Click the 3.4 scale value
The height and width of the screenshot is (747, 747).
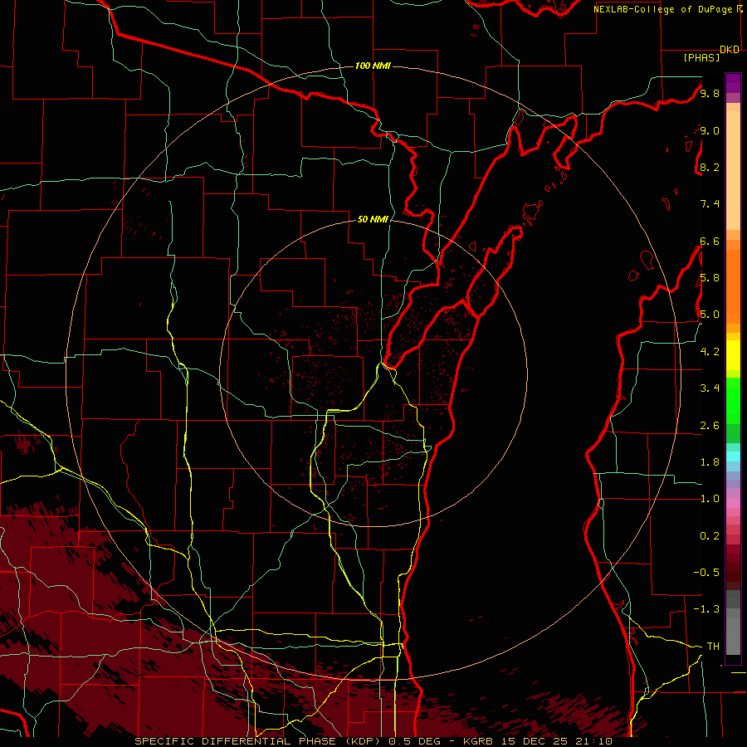coord(710,388)
